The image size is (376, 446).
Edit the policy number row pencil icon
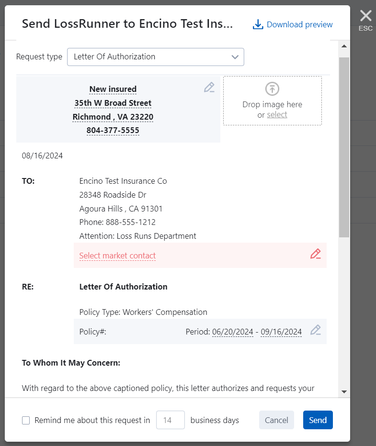tap(315, 330)
